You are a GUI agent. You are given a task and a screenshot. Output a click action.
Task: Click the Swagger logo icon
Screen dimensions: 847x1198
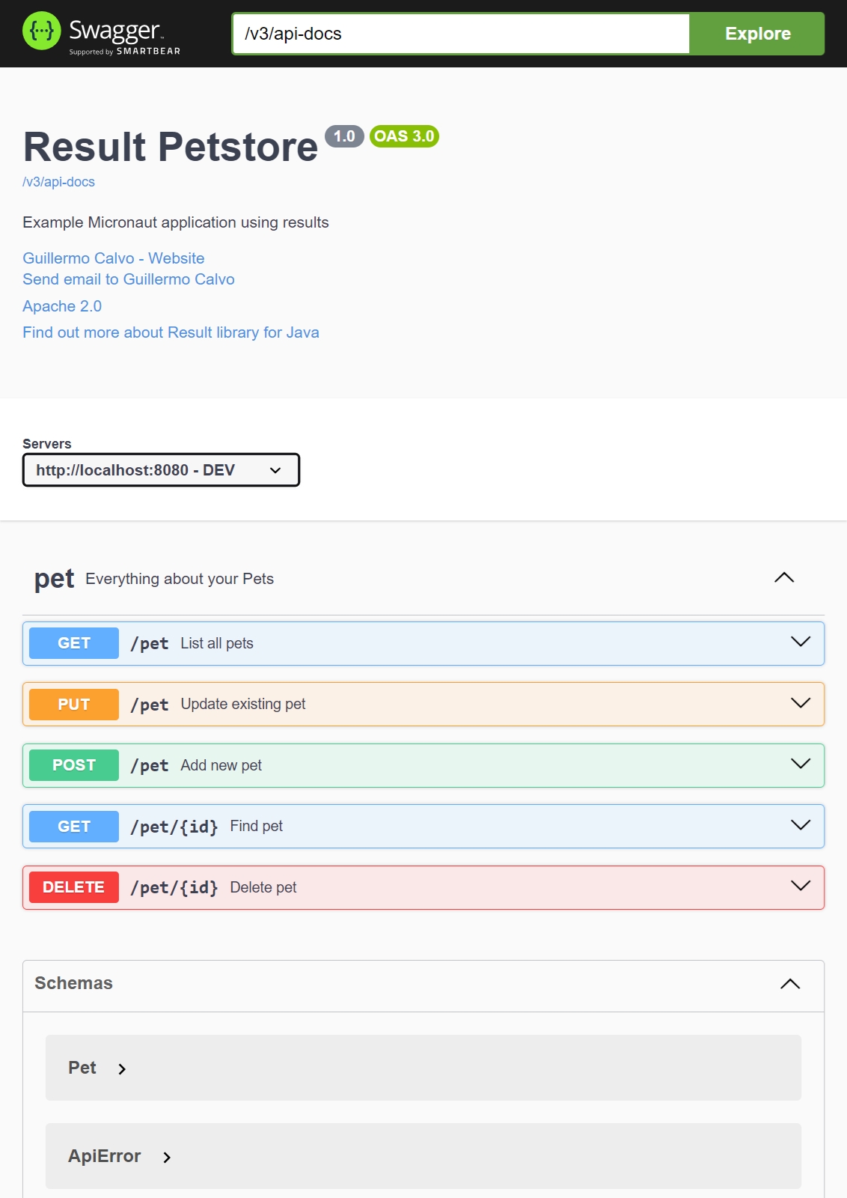pos(42,31)
